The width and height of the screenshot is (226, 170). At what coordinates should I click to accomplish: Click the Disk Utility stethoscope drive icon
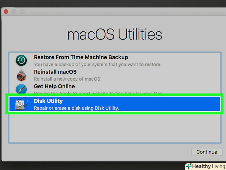click(21, 104)
